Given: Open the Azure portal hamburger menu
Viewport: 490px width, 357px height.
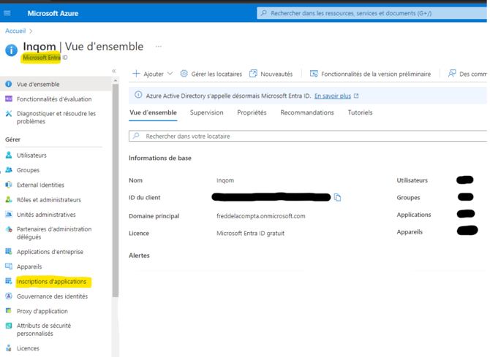Looking at the screenshot, I should point(8,13).
